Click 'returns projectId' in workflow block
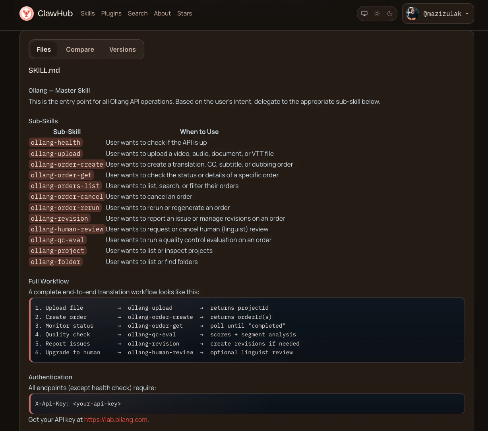The width and height of the screenshot is (488, 431). tap(240, 308)
